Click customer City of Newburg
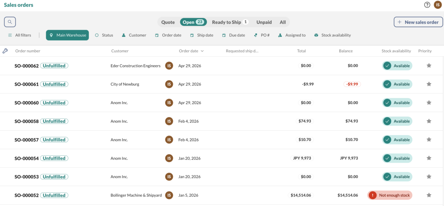Screen dimensions: 444x206 125,84
